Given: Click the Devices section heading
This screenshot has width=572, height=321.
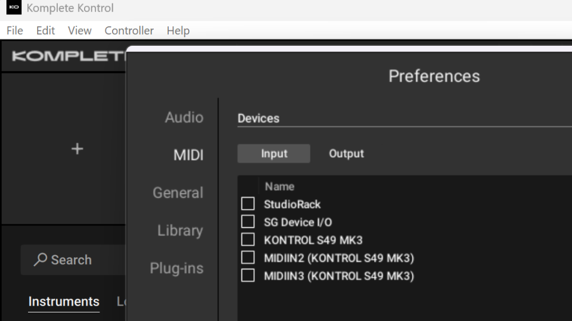Looking at the screenshot, I should pyautogui.click(x=259, y=118).
